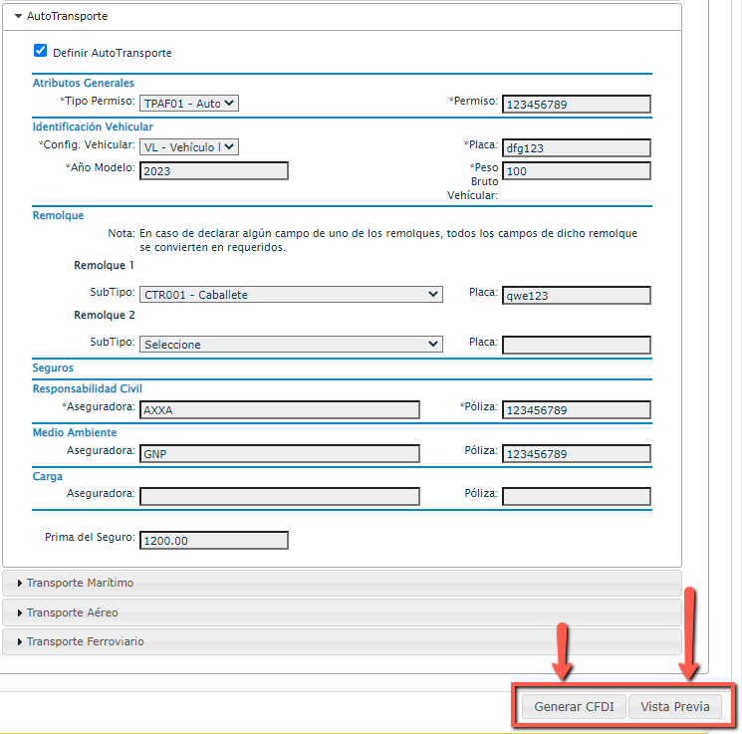The image size is (742, 734).
Task: Expand the Transporte Aéreo section
Action: click(342, 612)
